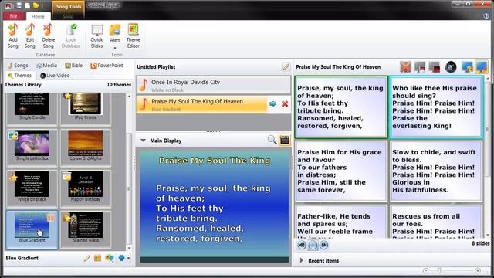The image size is (494, 278).
Task: Click the pencil icon beside Untitled Playlist
Action: (286, 67)
